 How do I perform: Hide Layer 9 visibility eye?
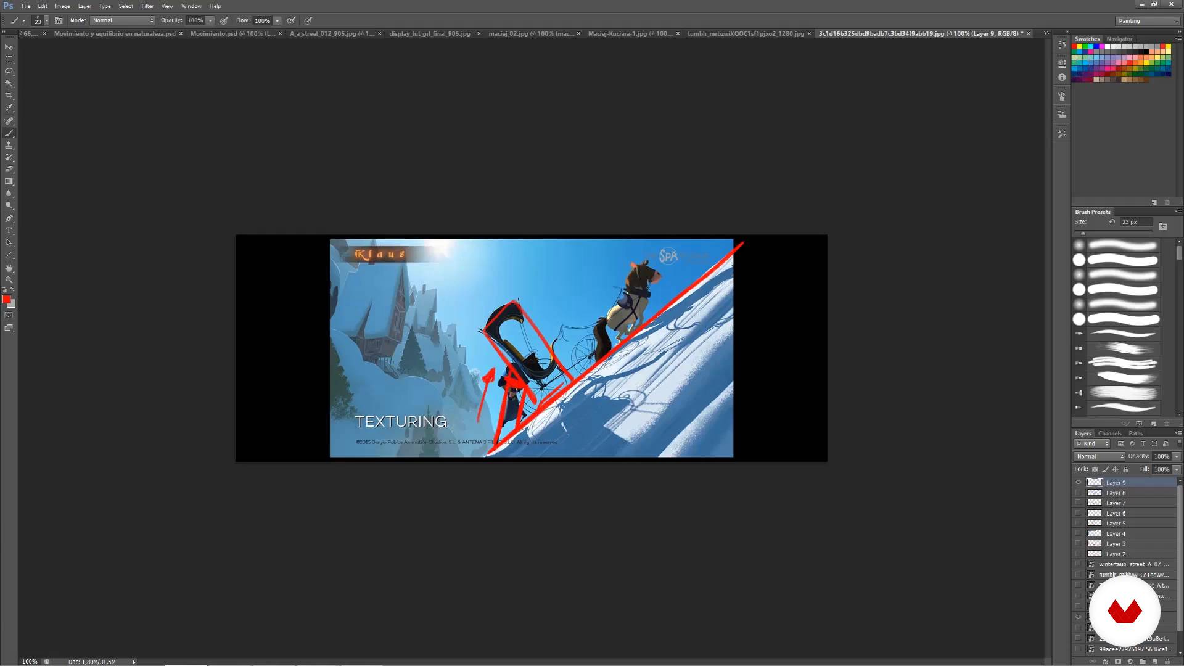point(1079,482)
